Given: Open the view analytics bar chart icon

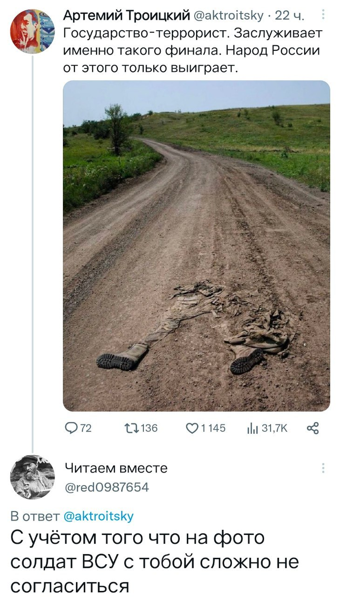Looking at the screenshot, I should (x=253, y=428).
